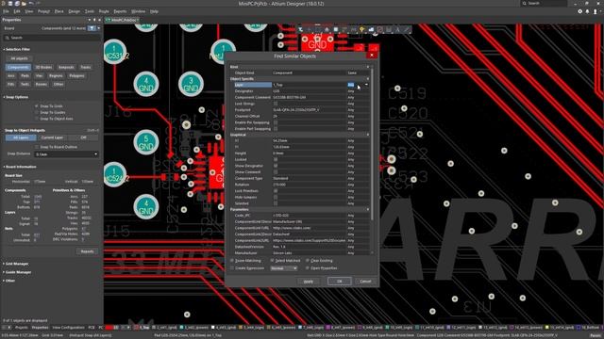Viewport: 604px width, 339px height.
Task: Open the Properties panel options arrow
Action: click(x=90, y=20)
